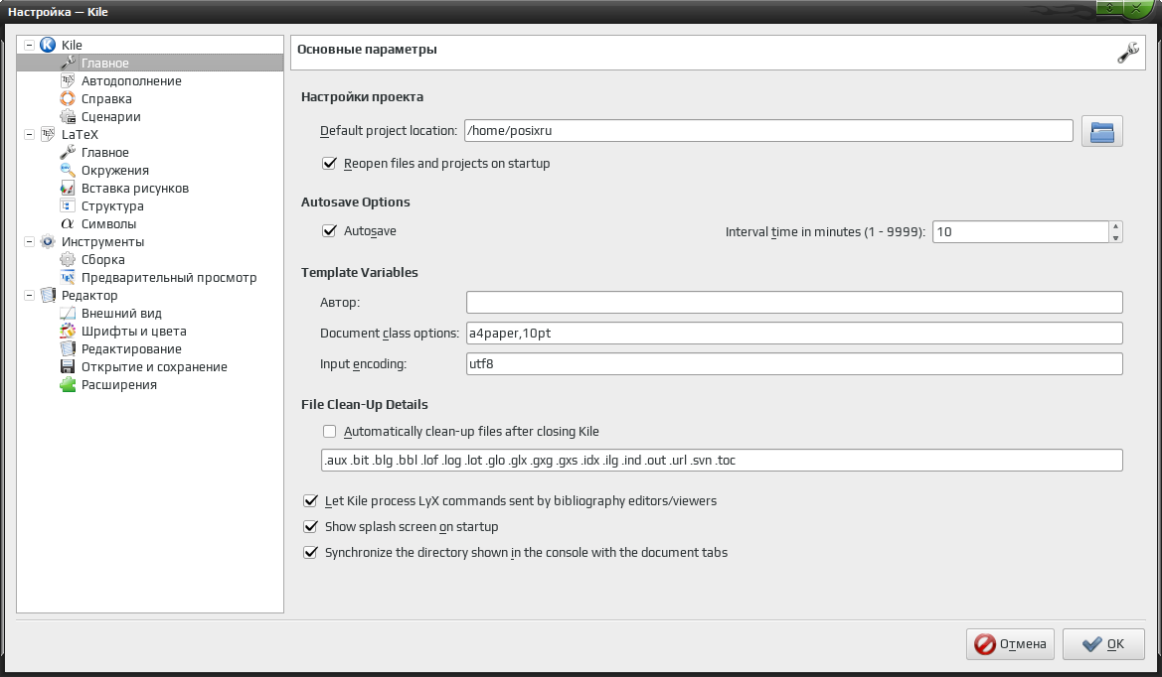Click the Автодополнение icon
This screenshot has height=677, width=1162.
click(68, 80)
